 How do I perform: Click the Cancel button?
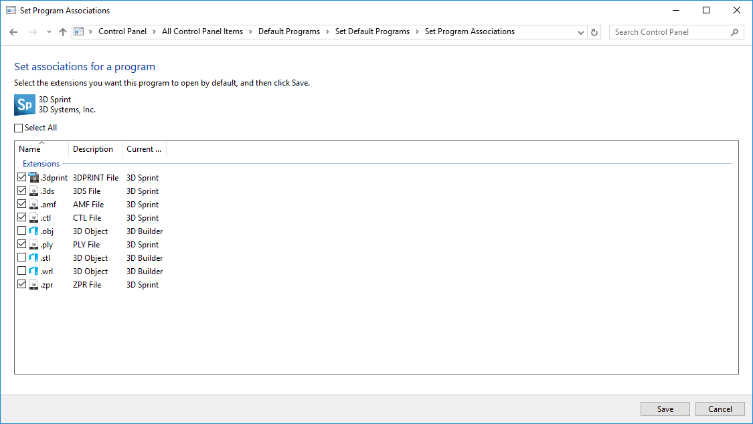720,409
